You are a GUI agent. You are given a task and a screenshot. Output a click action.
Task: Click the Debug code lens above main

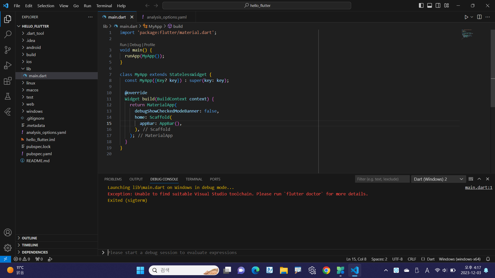pos(135,45)
